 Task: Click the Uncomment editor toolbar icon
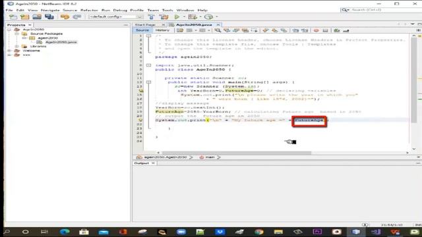tap(346, 30)
